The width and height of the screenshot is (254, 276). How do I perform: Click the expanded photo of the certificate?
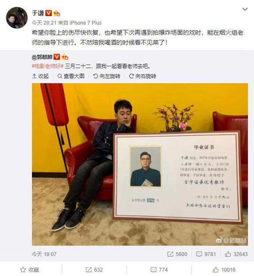tap(140, 164)
